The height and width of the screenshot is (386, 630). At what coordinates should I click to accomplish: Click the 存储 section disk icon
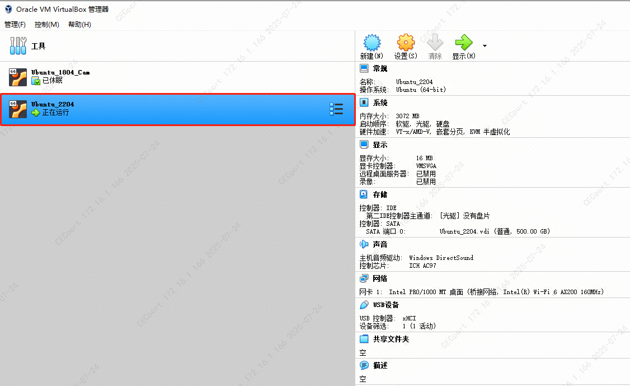(364, 194)
